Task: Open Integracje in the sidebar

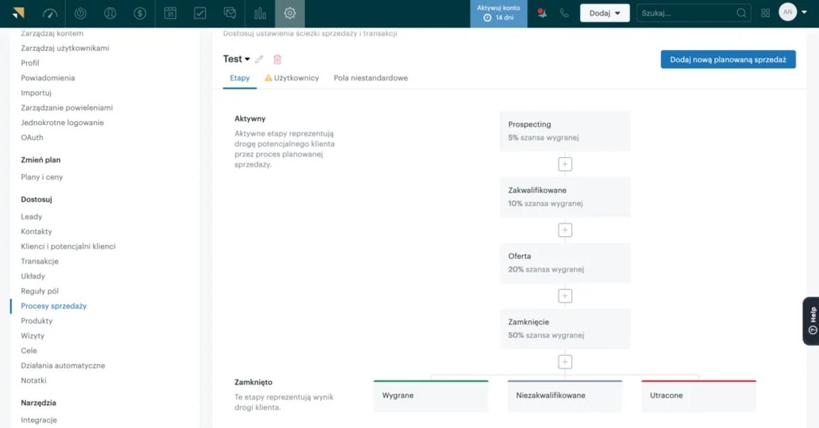Action: pos(39,420)
